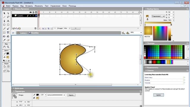The width and height of the screenshot is (190, 107).
Task: Select the Pencil tool
Action: (4, 29)
